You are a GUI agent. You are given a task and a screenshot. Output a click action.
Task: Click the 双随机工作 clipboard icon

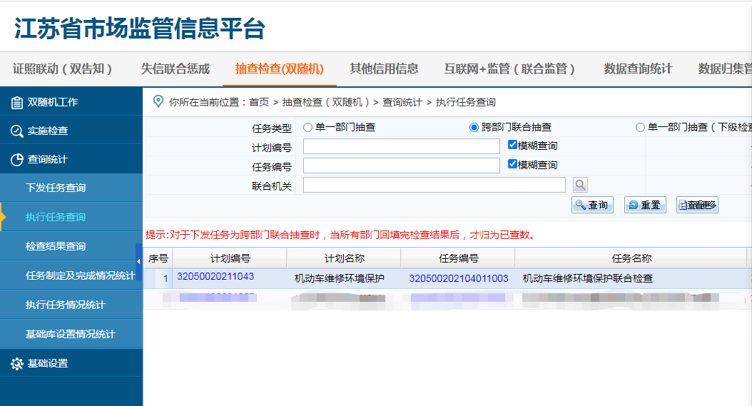[16, 103]
